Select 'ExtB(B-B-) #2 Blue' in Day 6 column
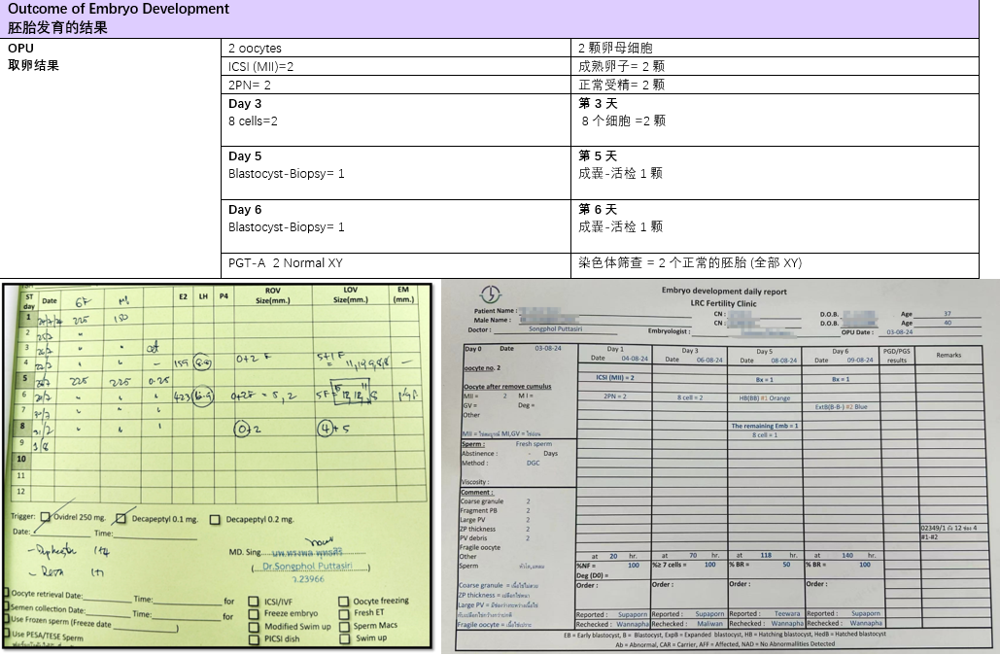1000x655 pixels. pyautogui.click(x=841, y=407)
